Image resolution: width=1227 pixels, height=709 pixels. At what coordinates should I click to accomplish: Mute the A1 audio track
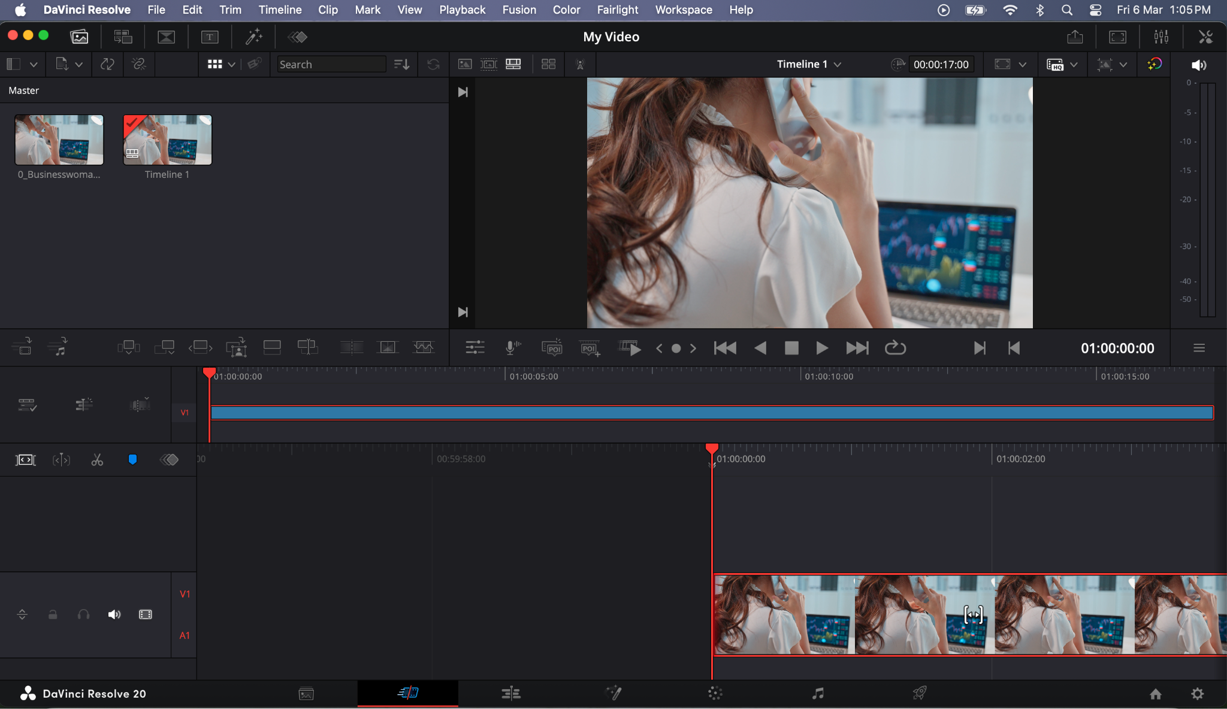[114, 614]
